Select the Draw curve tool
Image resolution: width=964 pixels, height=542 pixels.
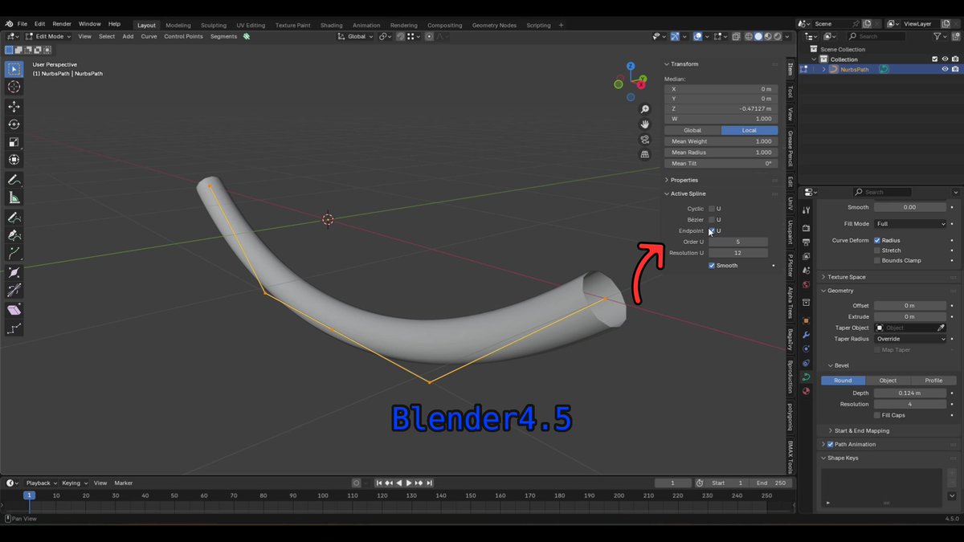14,218
